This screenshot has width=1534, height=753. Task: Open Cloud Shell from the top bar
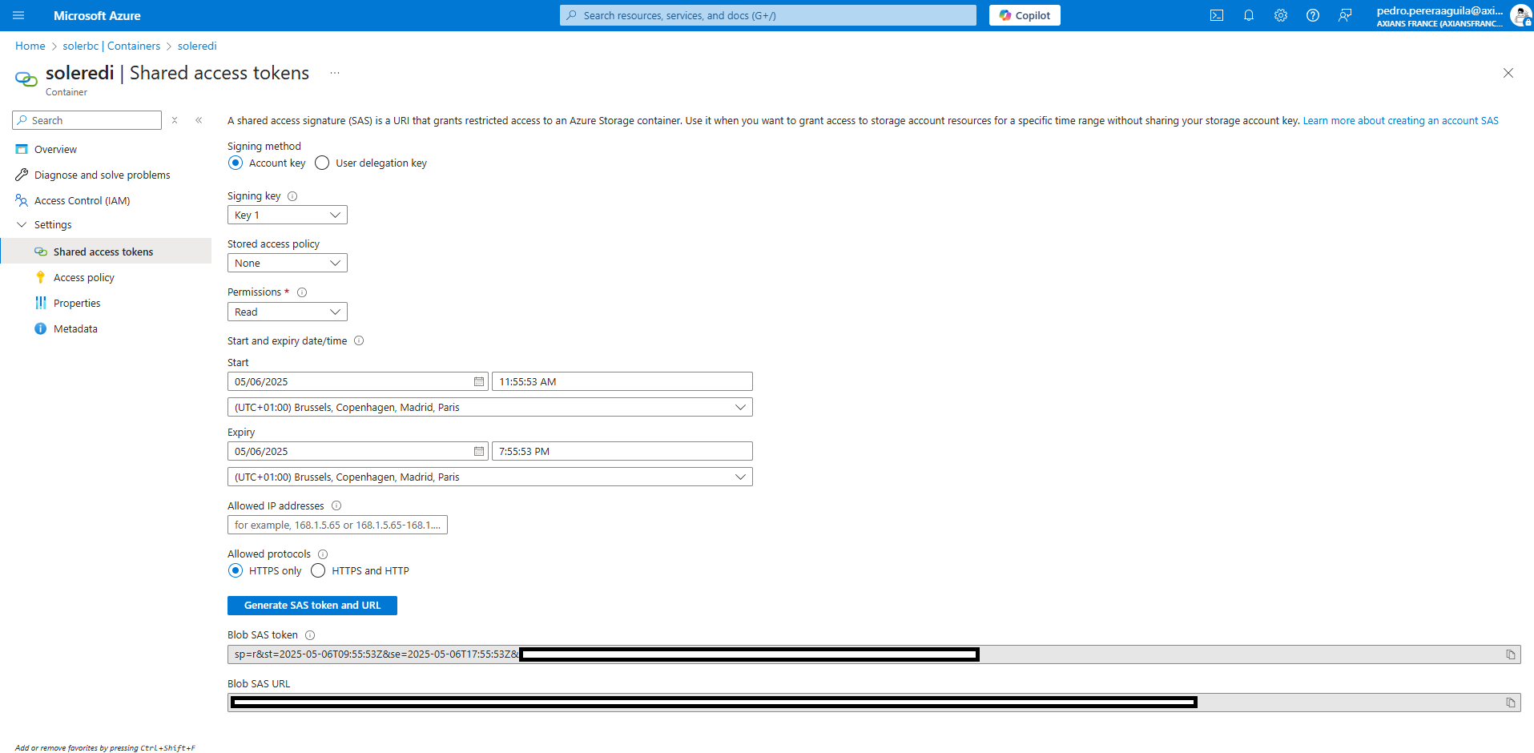click(1216, 15)
